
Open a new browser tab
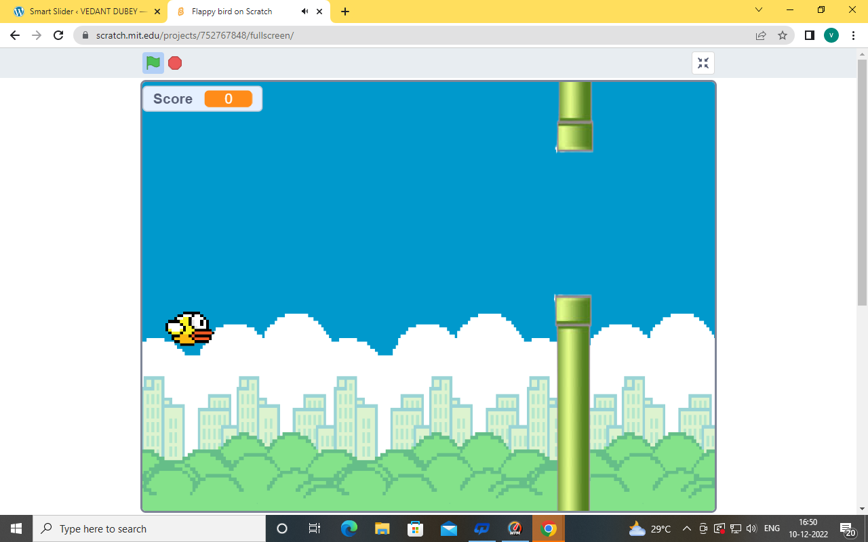pyautogui.click(x=345, y=12)
